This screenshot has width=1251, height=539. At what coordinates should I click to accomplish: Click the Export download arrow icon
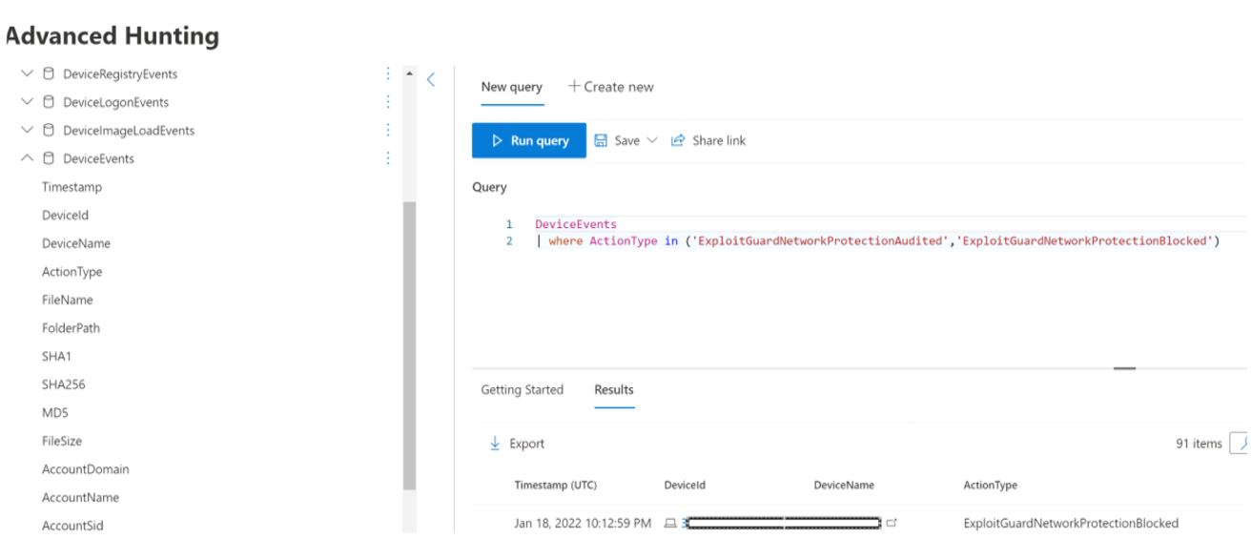tap(495, 444)
